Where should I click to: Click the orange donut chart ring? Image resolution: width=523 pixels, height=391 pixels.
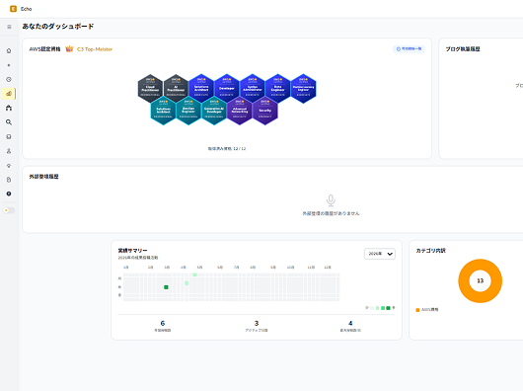click(x=465, y=280)
